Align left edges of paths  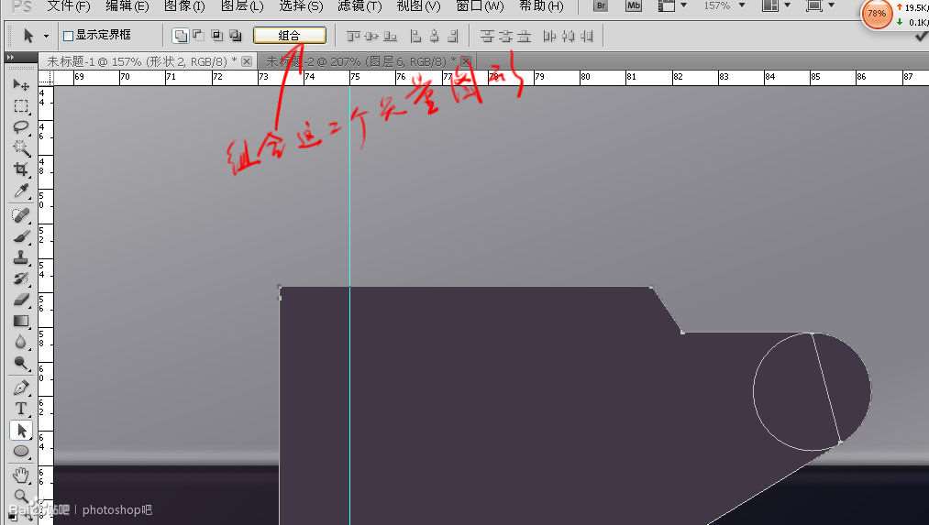coord(416,37)
